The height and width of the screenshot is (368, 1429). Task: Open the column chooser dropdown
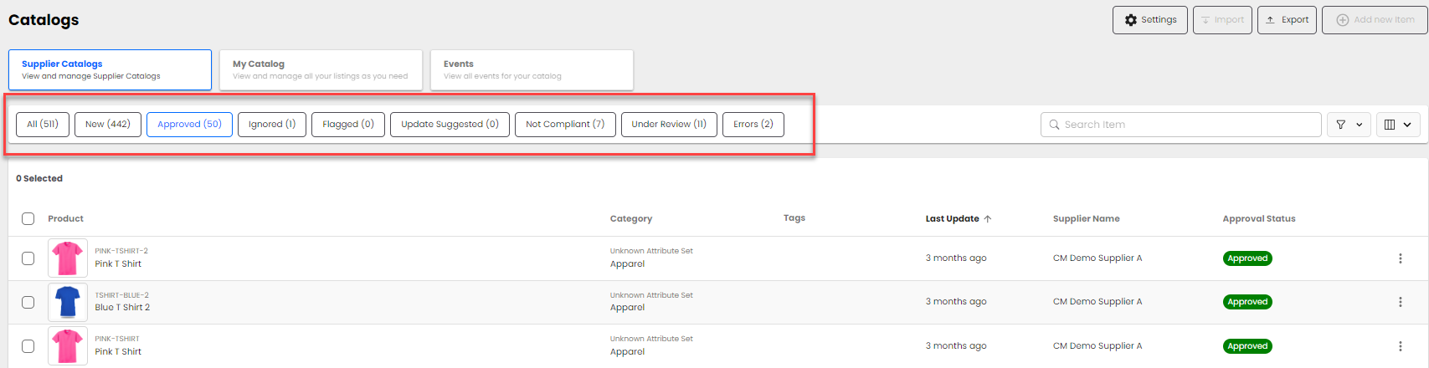1398,125
